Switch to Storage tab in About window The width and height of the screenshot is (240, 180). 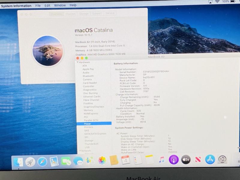tap(84, 13)
